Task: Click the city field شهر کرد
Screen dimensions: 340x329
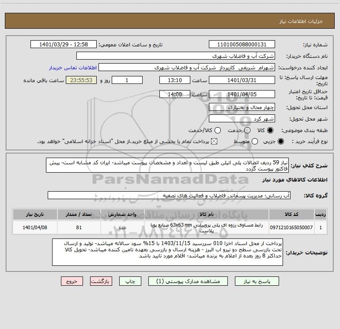Action: coord(242,119)
